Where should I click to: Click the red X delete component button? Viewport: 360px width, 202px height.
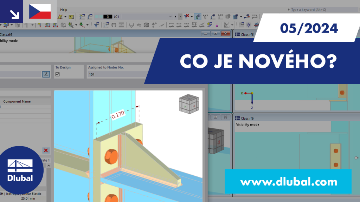click(46, 150)
